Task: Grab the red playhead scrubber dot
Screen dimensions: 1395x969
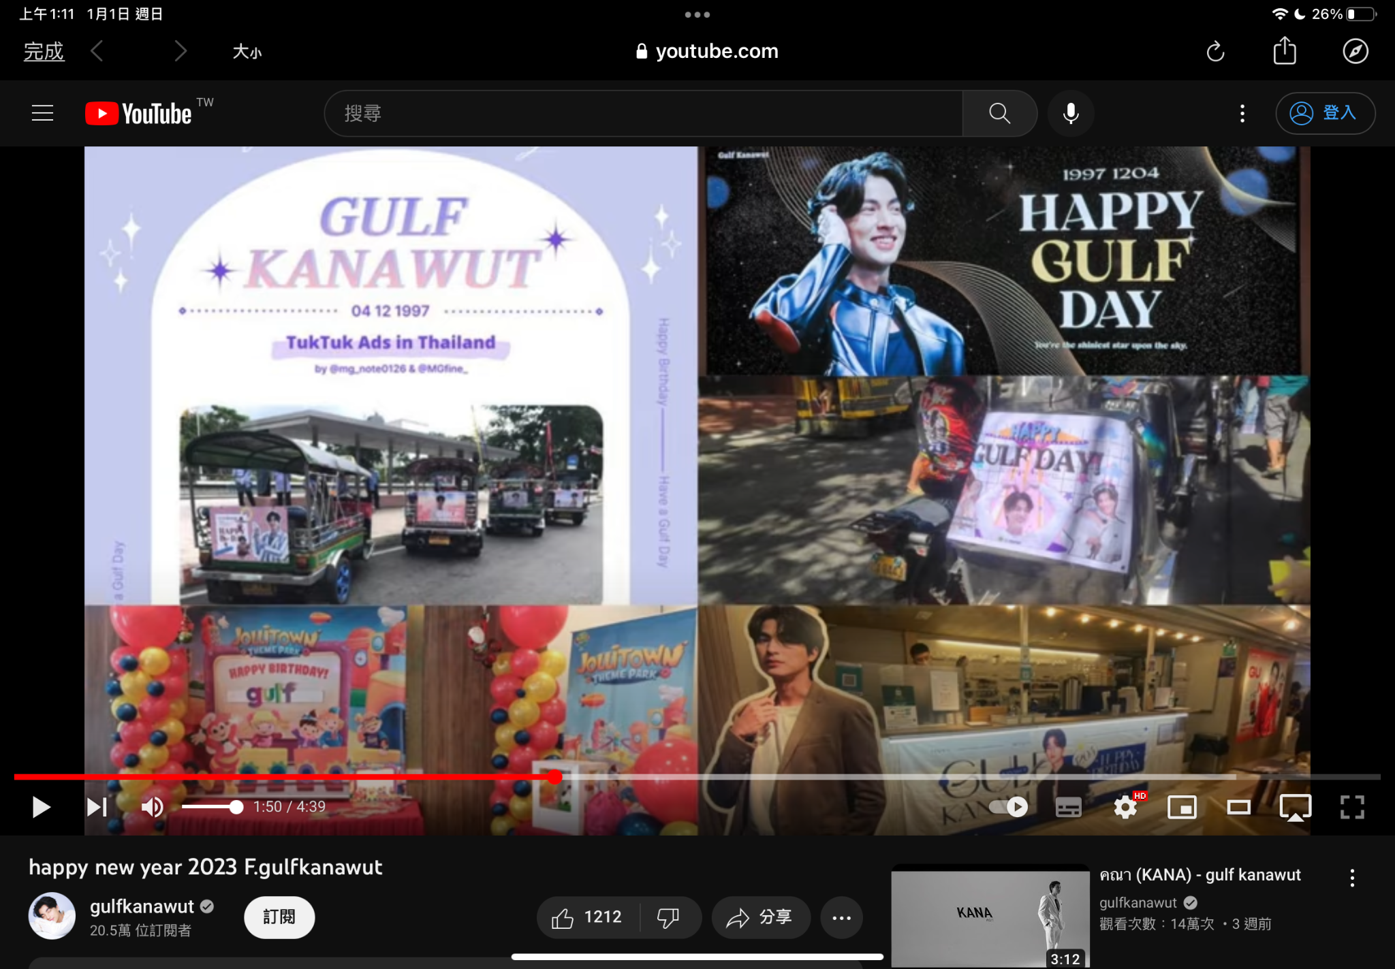Action: [x=555, y=776]
